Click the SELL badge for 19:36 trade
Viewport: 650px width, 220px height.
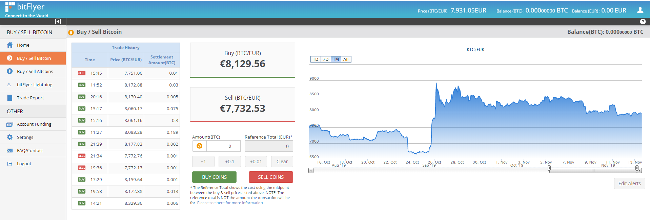coord(82,168)
